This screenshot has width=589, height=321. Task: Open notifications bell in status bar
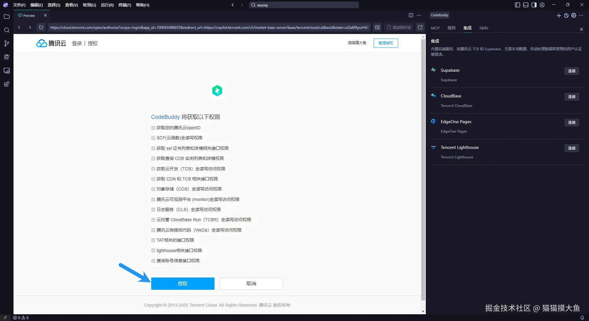pos(582,318)
